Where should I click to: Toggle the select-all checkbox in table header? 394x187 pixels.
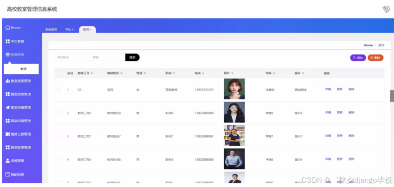58,73
